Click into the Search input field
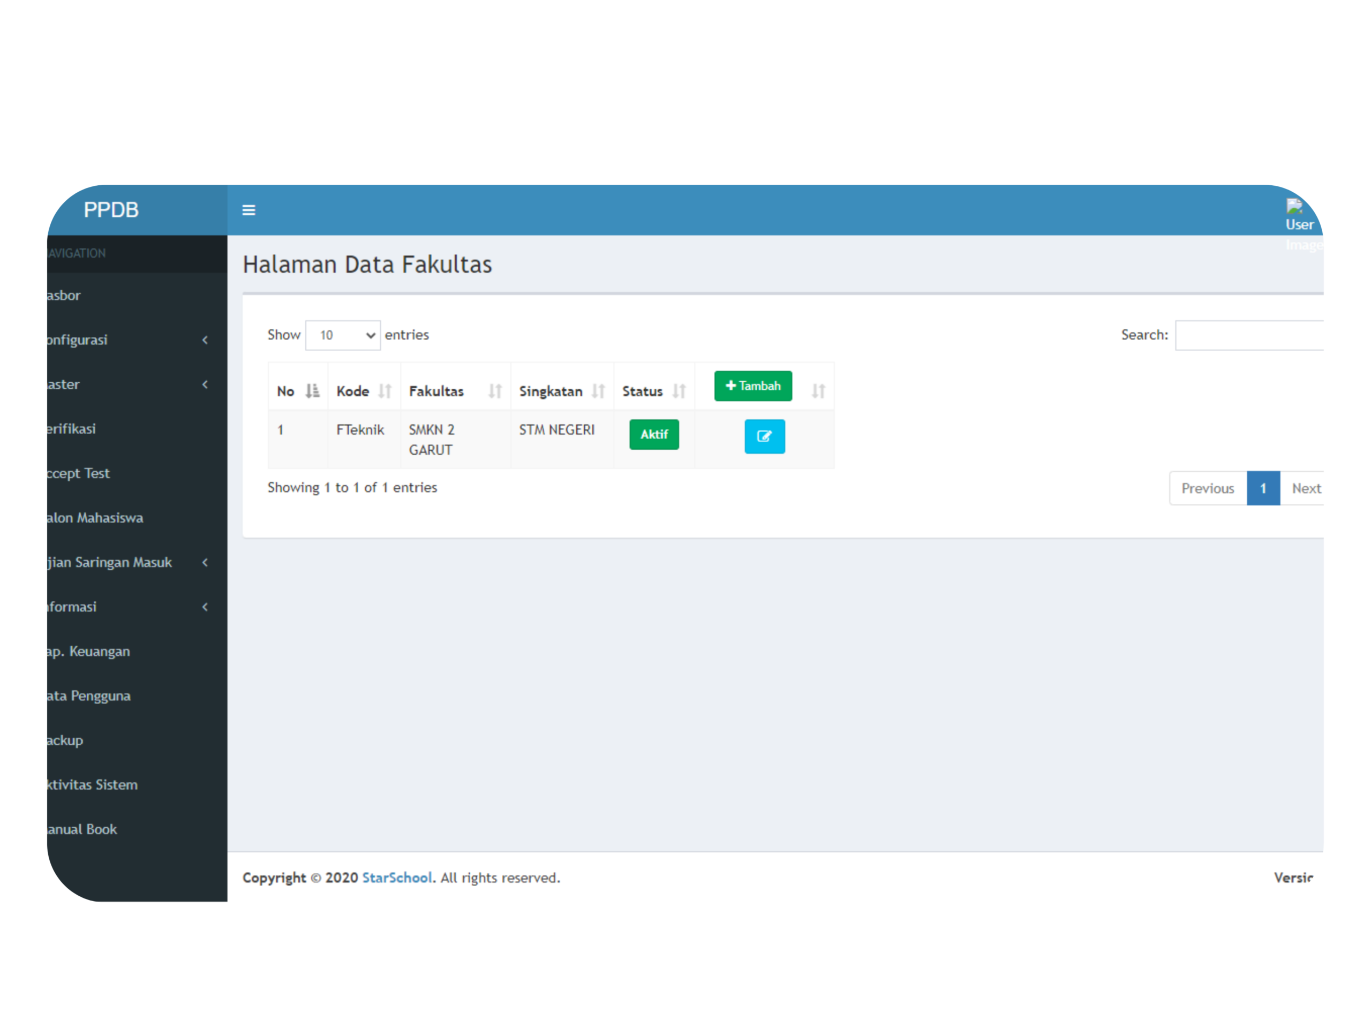The height and width of the screenshot is (1028, 1371). [1249, 335]
